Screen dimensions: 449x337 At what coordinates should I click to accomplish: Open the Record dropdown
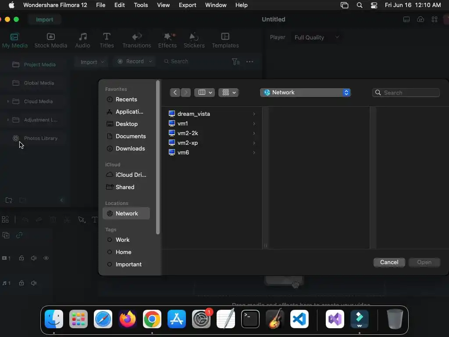click(135, 61)
